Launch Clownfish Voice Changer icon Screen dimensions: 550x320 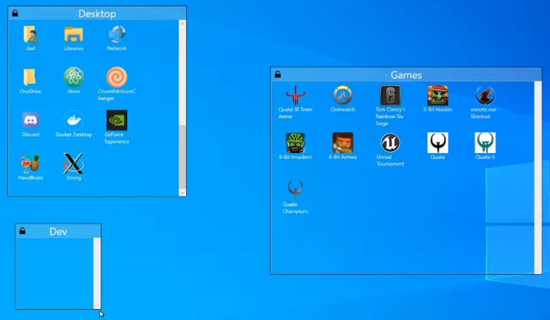(117, 77)
